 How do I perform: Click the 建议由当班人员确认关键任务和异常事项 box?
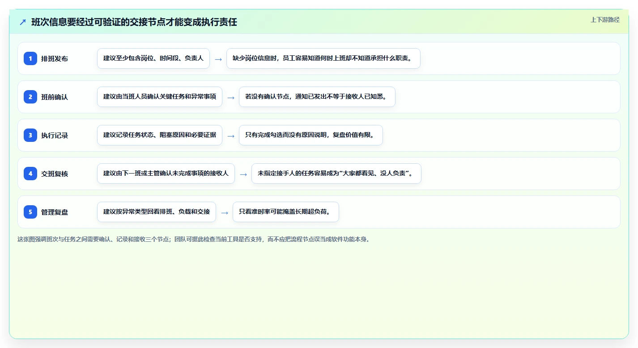[x=160, y=97]
